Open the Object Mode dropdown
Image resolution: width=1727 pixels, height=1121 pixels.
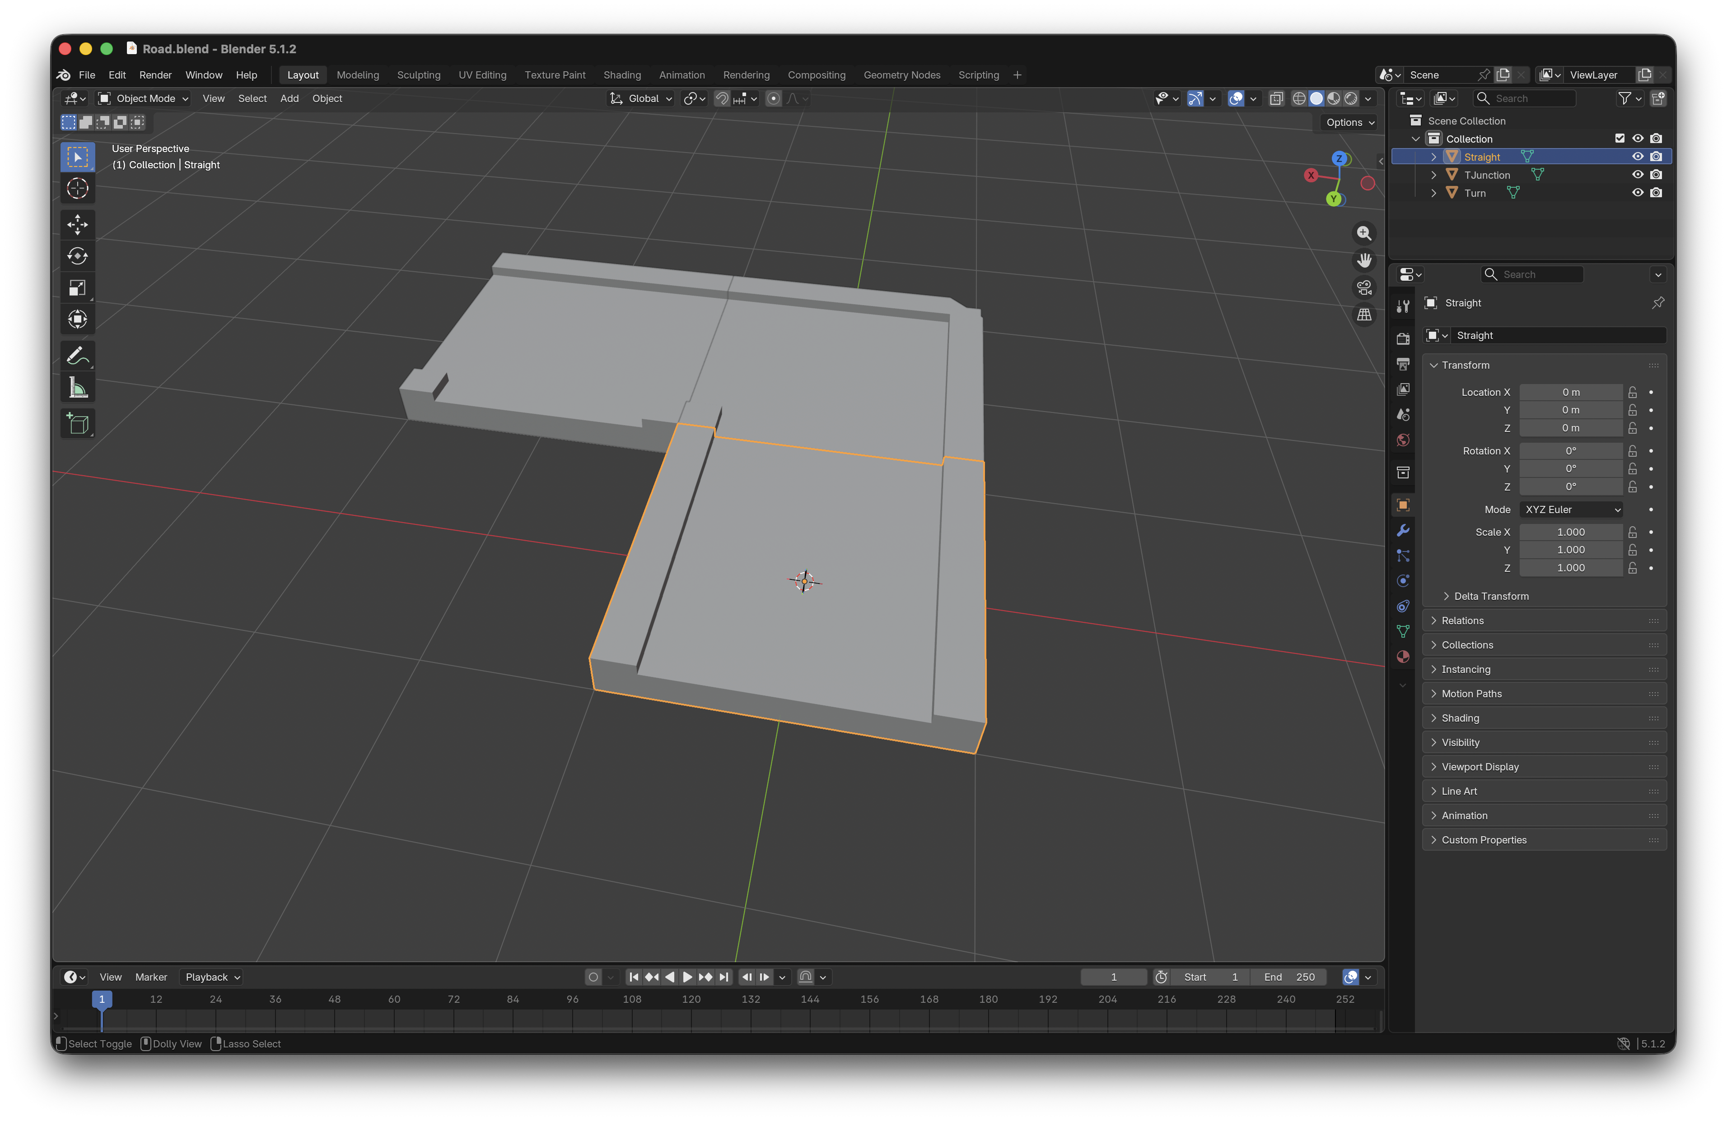[x=144, y=99]
